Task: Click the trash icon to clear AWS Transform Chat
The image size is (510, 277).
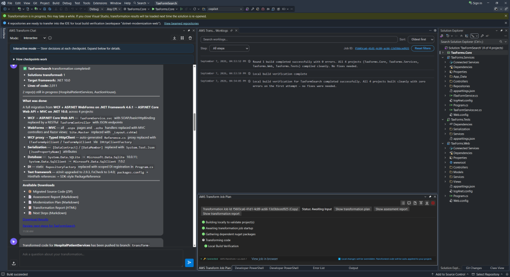Action: [x=190, y=38]
